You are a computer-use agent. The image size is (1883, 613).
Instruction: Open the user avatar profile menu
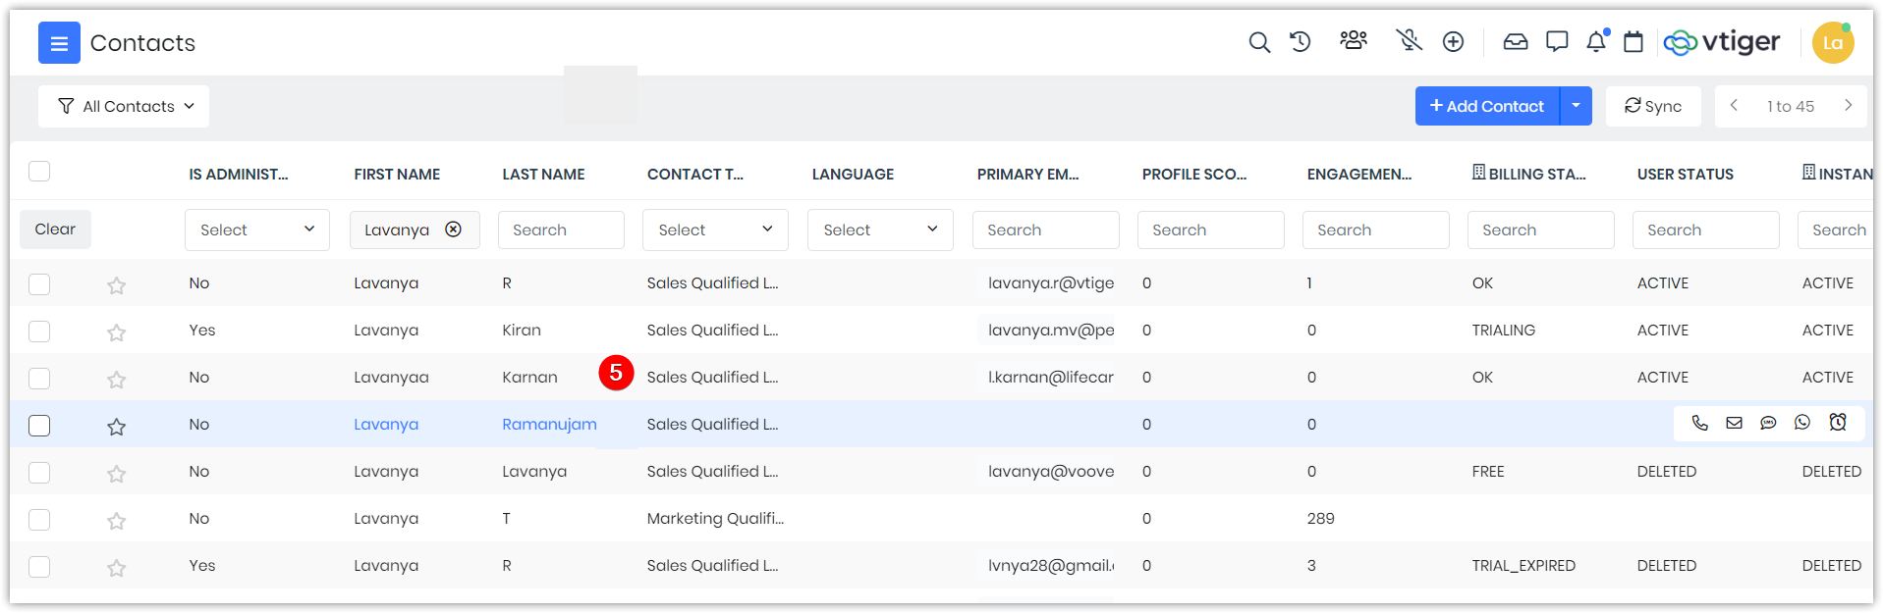[x=1833, y=43]
